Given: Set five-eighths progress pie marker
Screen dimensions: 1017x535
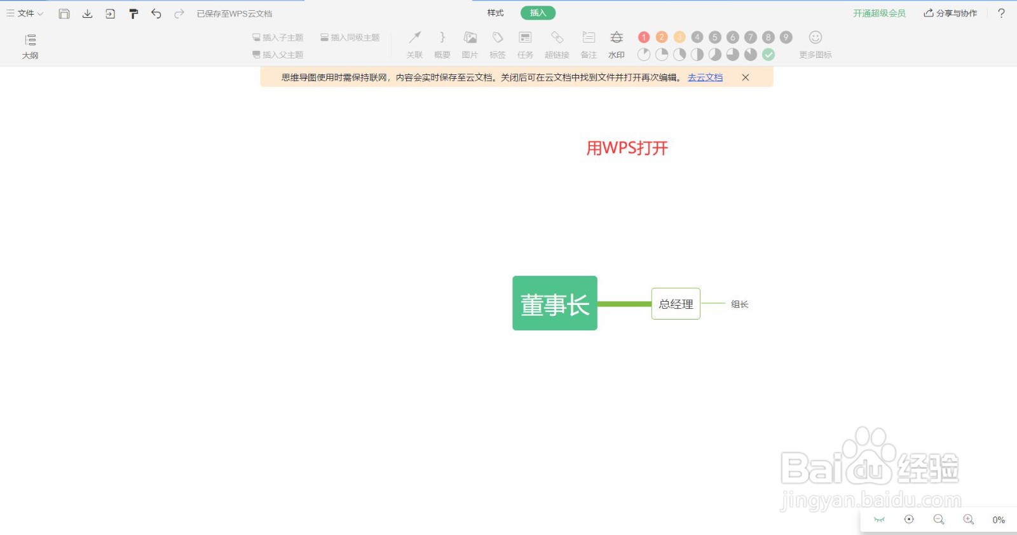Looking at the screenshot, I should 715,55.
